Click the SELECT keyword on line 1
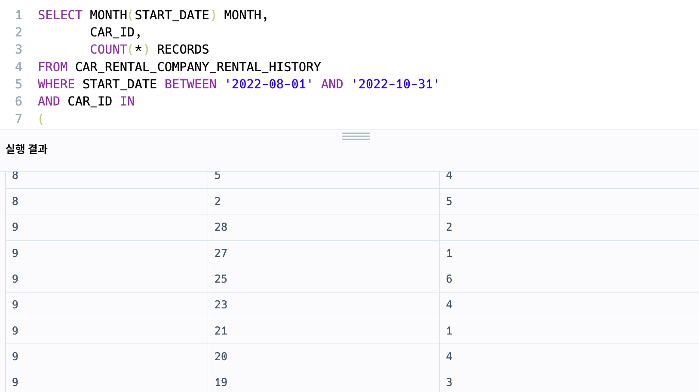 tap(60, 15)
